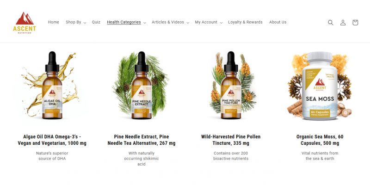Open Organic Sea Moss 60 Capsules title link
Image resolution: width=370 pixels, height=185 pixels.
click(x=320, y=140)
